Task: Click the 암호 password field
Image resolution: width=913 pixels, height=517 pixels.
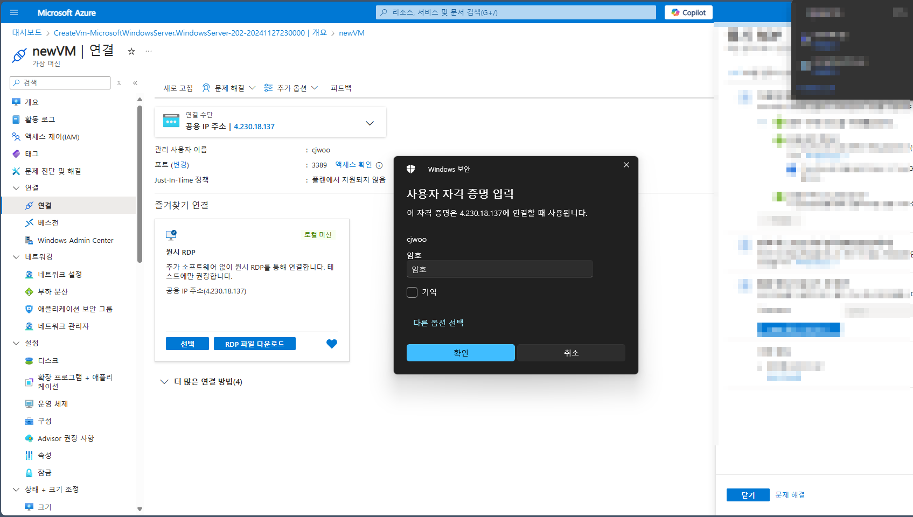Action: (x=499, y=269)
